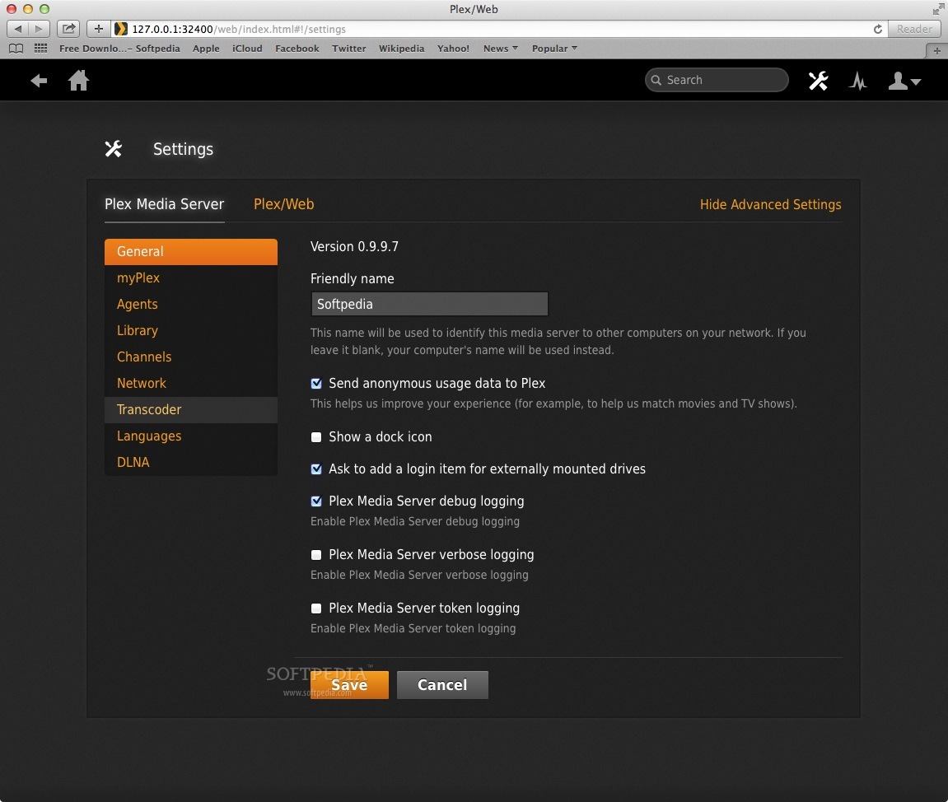This screenshot has height=802, width=948.
Task: Reload the page with refresh icon
Action: coord(878,29)
